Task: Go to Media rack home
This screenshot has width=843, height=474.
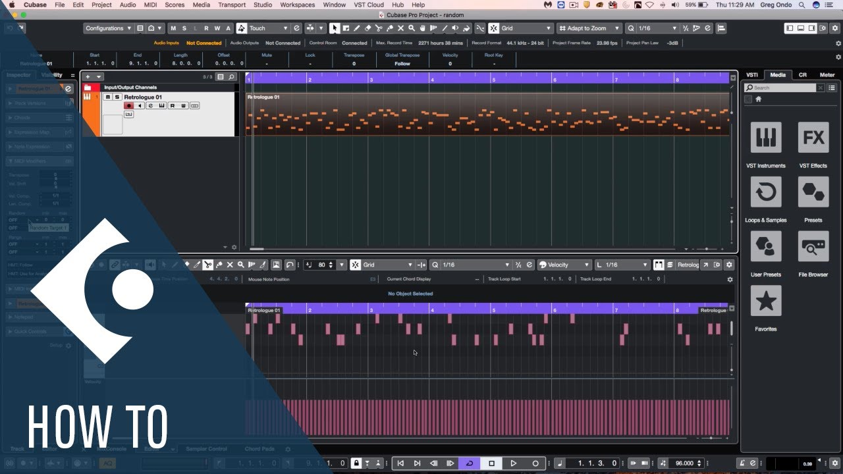Action: click(x=758, y=99)
